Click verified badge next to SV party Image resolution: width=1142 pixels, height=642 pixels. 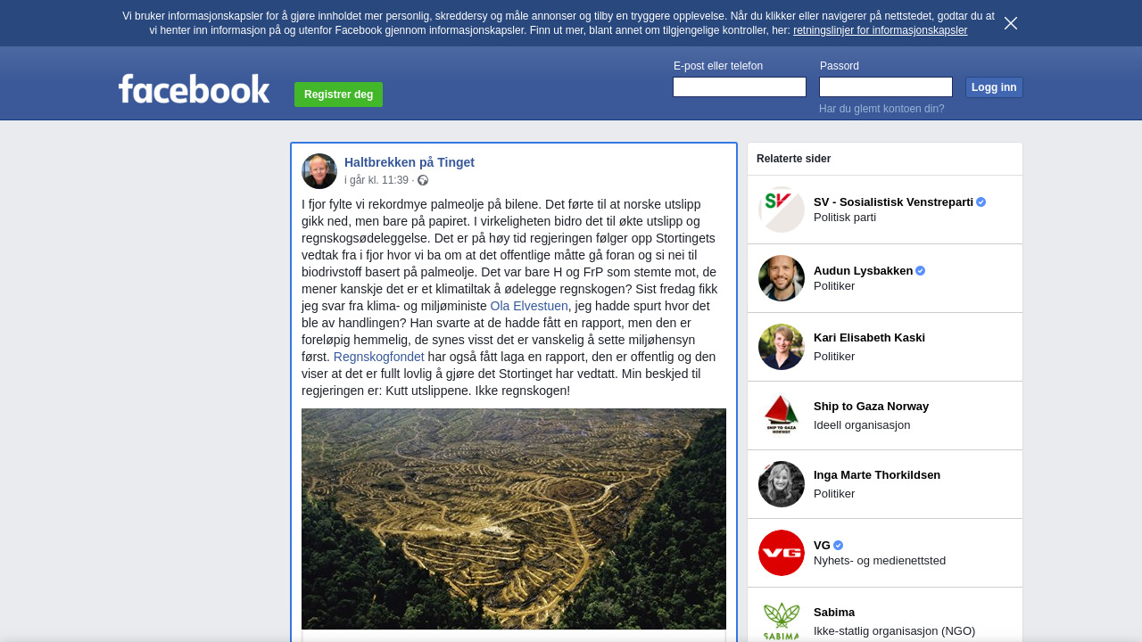(x=981, y=202)
